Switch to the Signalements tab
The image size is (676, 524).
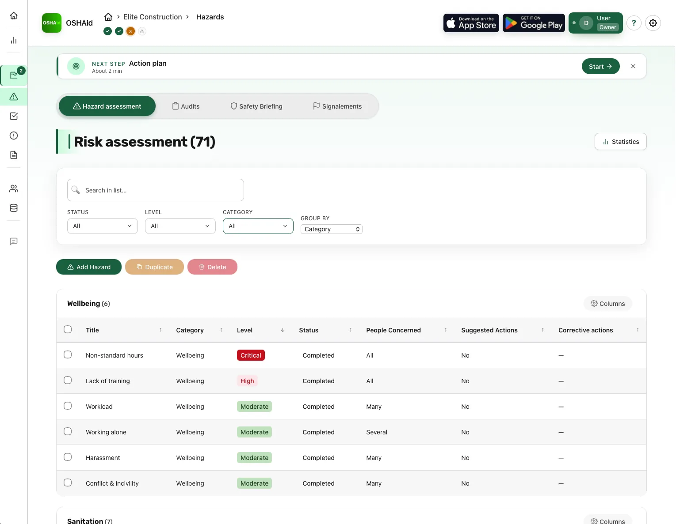coord(337,106)
